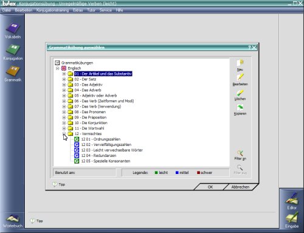Click the green leicht legend square
This screenshot has width=304, height=233.
pyautogui.click(x=156, y=173)
